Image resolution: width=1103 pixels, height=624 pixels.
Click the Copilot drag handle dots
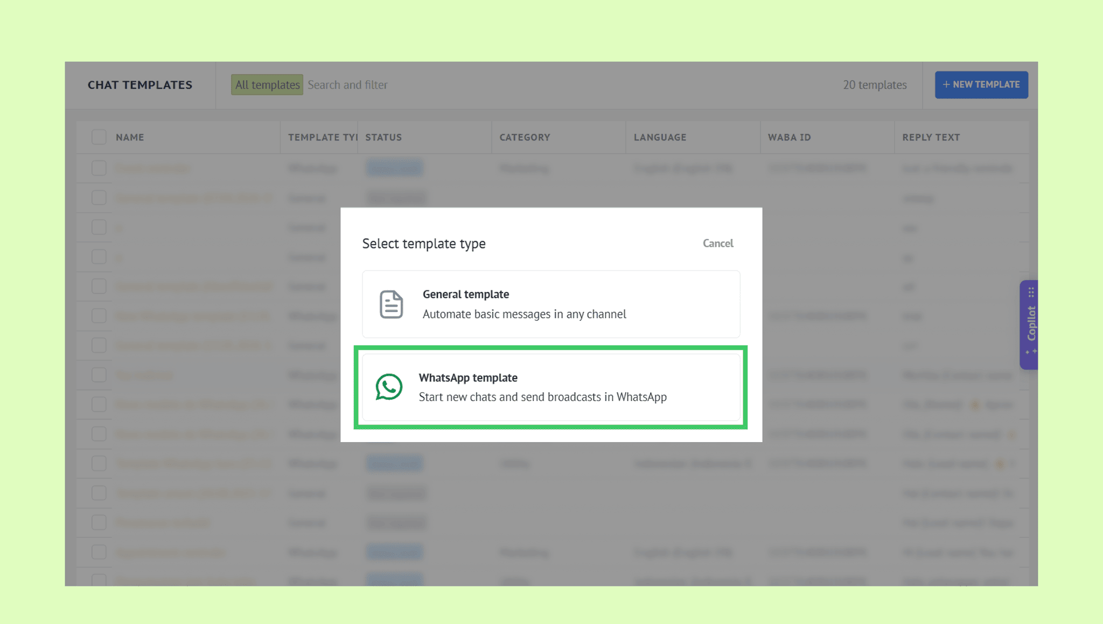[x=1031, y=292]
